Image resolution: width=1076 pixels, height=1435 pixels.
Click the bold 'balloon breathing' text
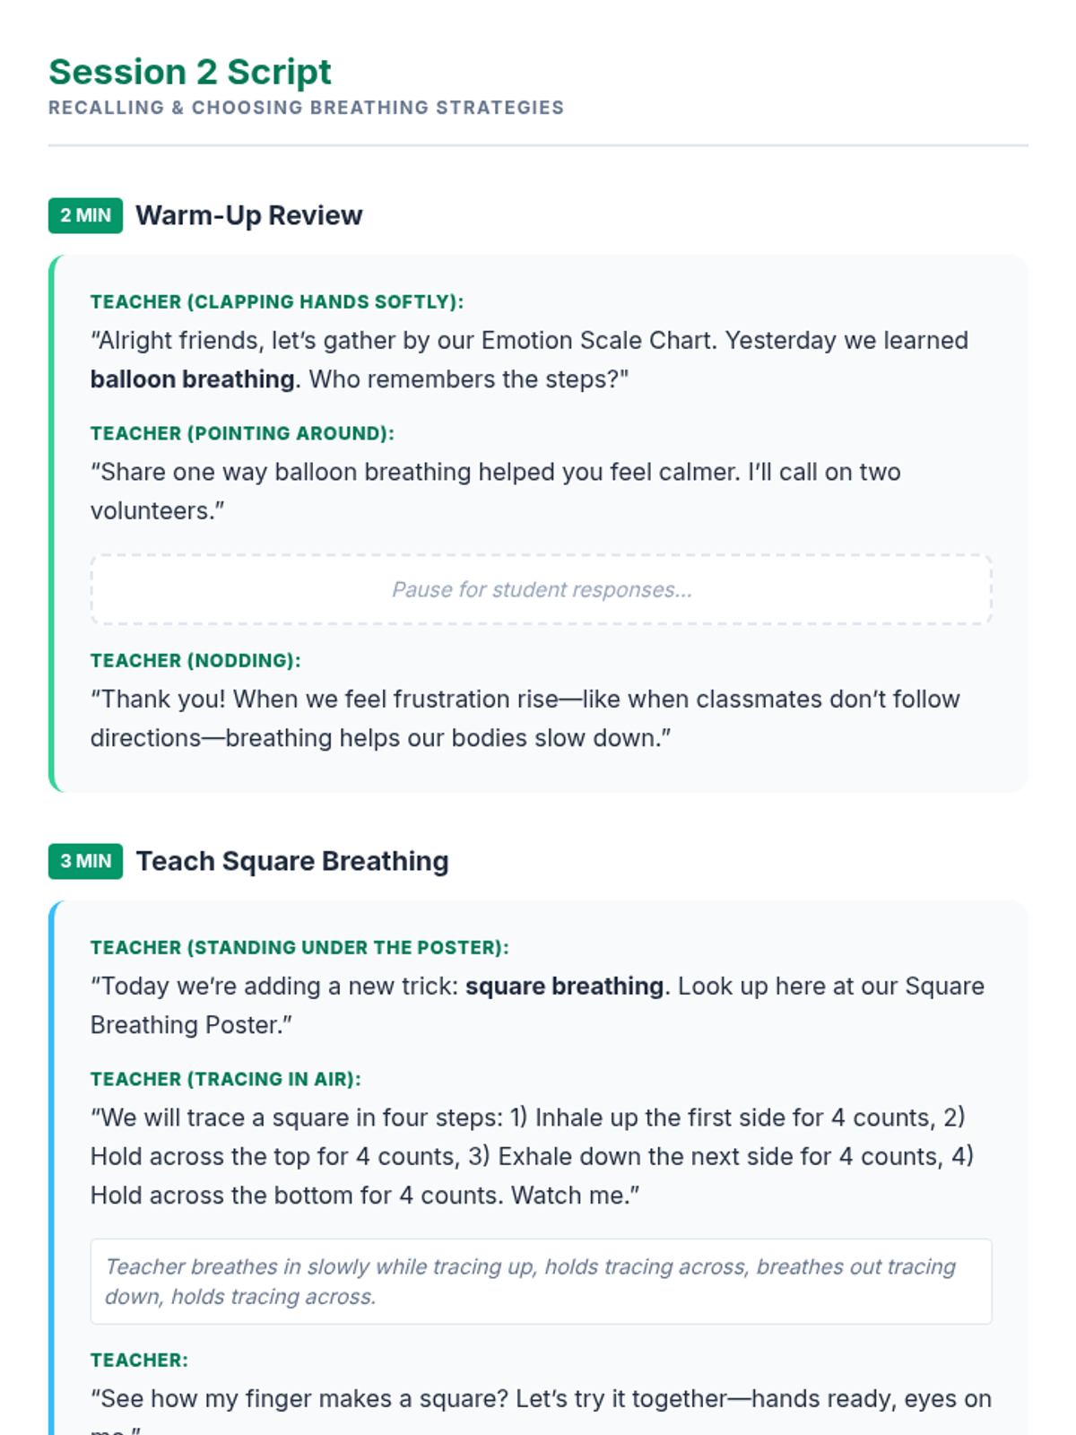(193, 379)
